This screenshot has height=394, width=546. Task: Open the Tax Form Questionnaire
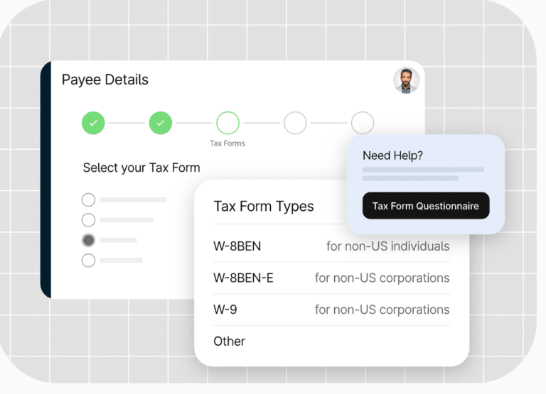coord(425,206)
